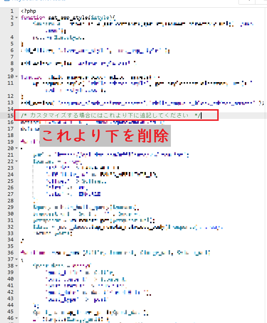Place cursor on the <?php opening tag
Screen dimensions: 267x323
point(28,11)
